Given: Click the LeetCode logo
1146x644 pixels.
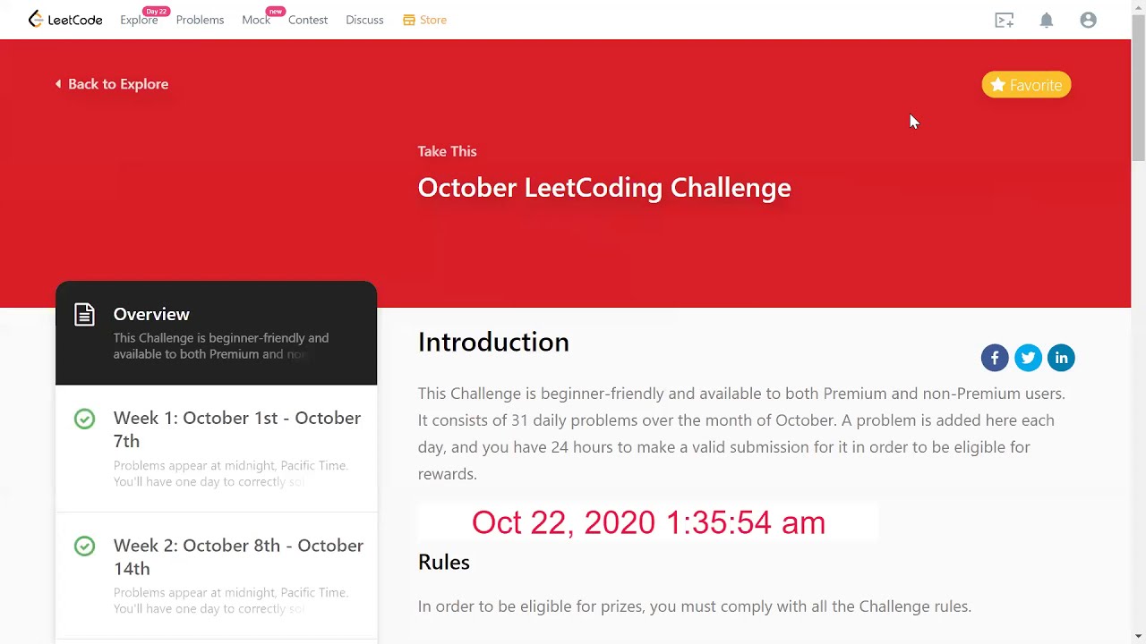Looking at the screenshot, I should click(65, 20).
